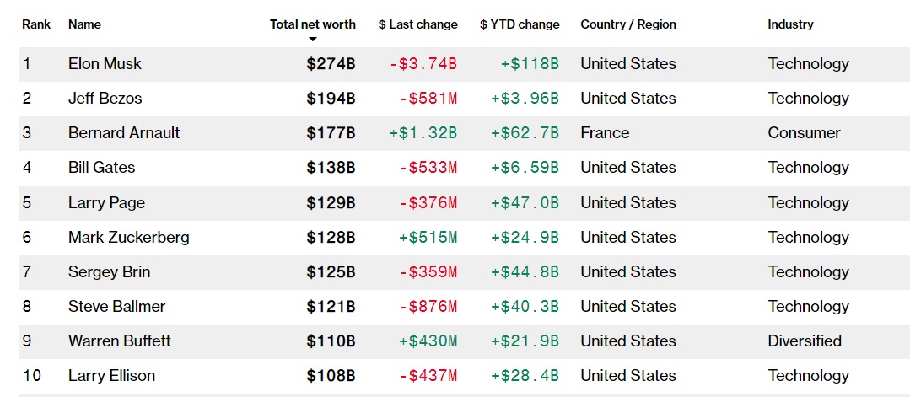Sort by $ YTD change column
Screen dimensions: 910x397
click(520, 24)
